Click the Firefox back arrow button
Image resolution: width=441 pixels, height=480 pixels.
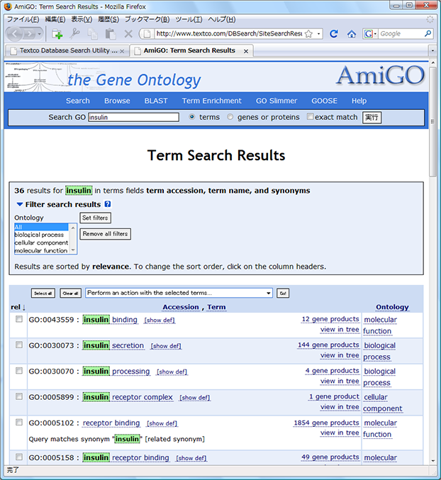(x=15, y=34)
